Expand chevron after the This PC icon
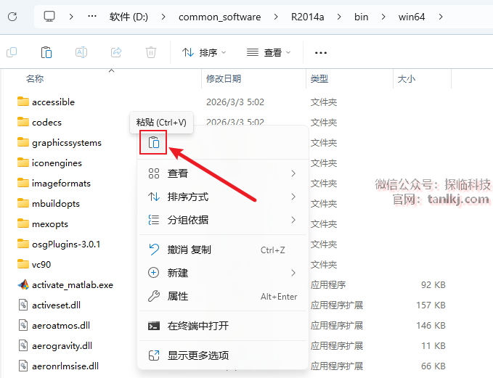 71,17
